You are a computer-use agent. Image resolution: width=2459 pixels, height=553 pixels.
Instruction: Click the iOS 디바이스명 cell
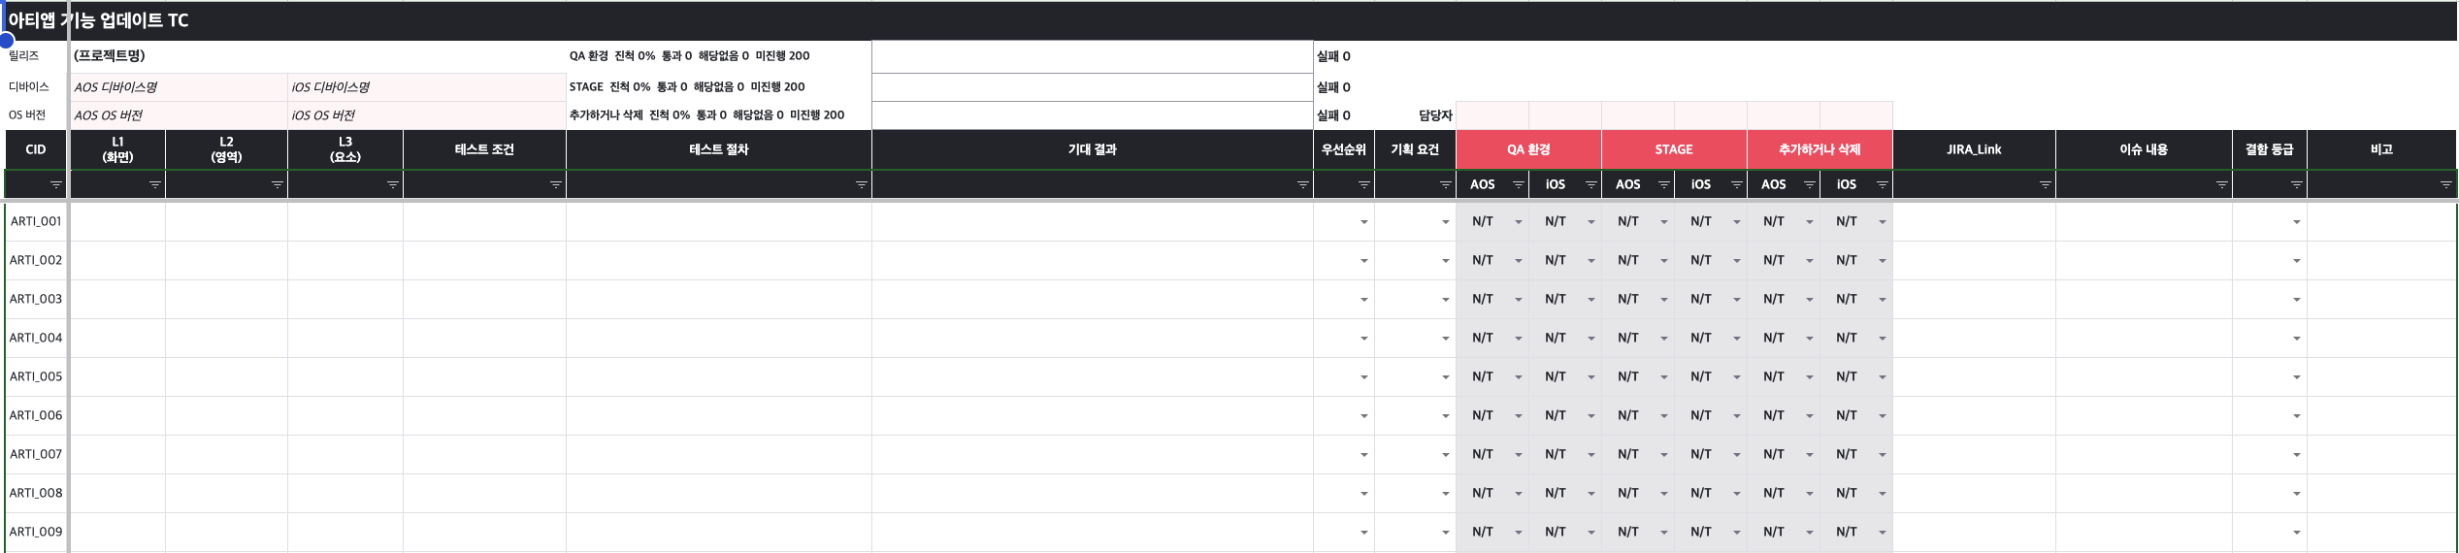point(427,87)
